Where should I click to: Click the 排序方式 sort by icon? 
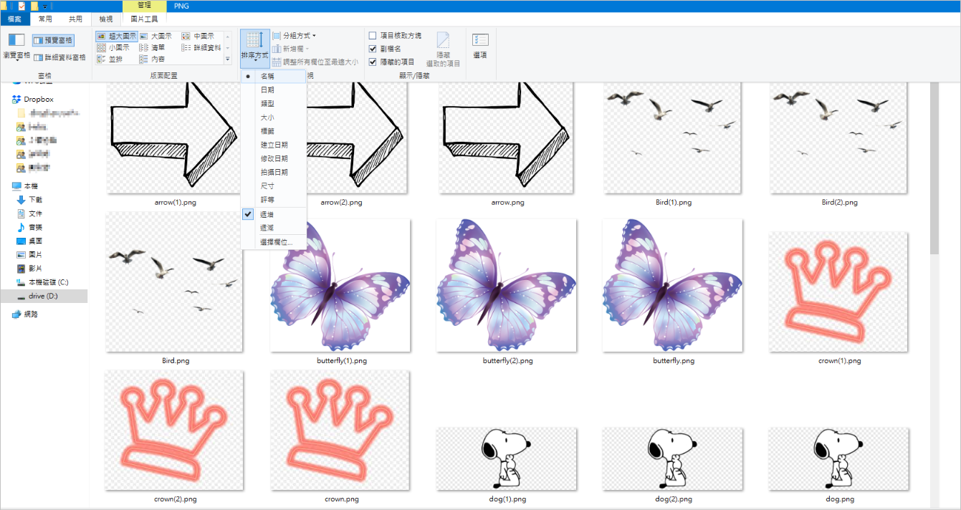(x=255, y=47)
